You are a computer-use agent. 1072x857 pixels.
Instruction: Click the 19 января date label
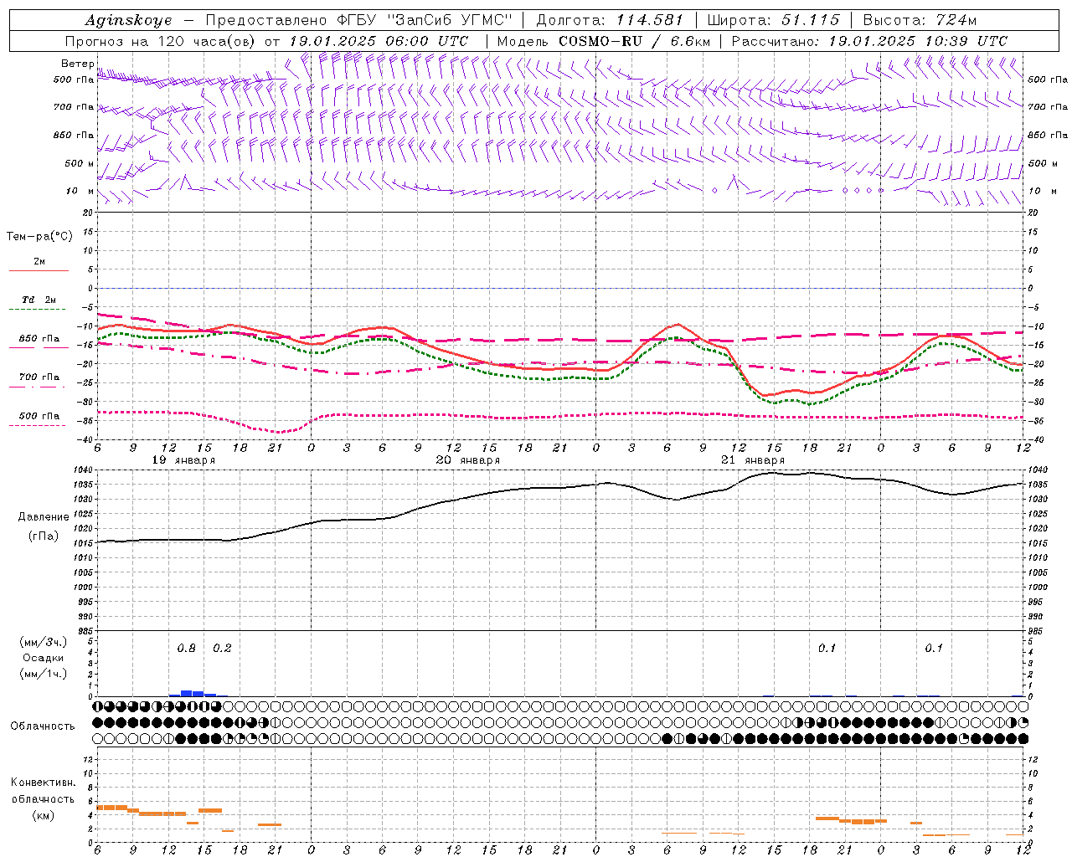pos(183,460)
